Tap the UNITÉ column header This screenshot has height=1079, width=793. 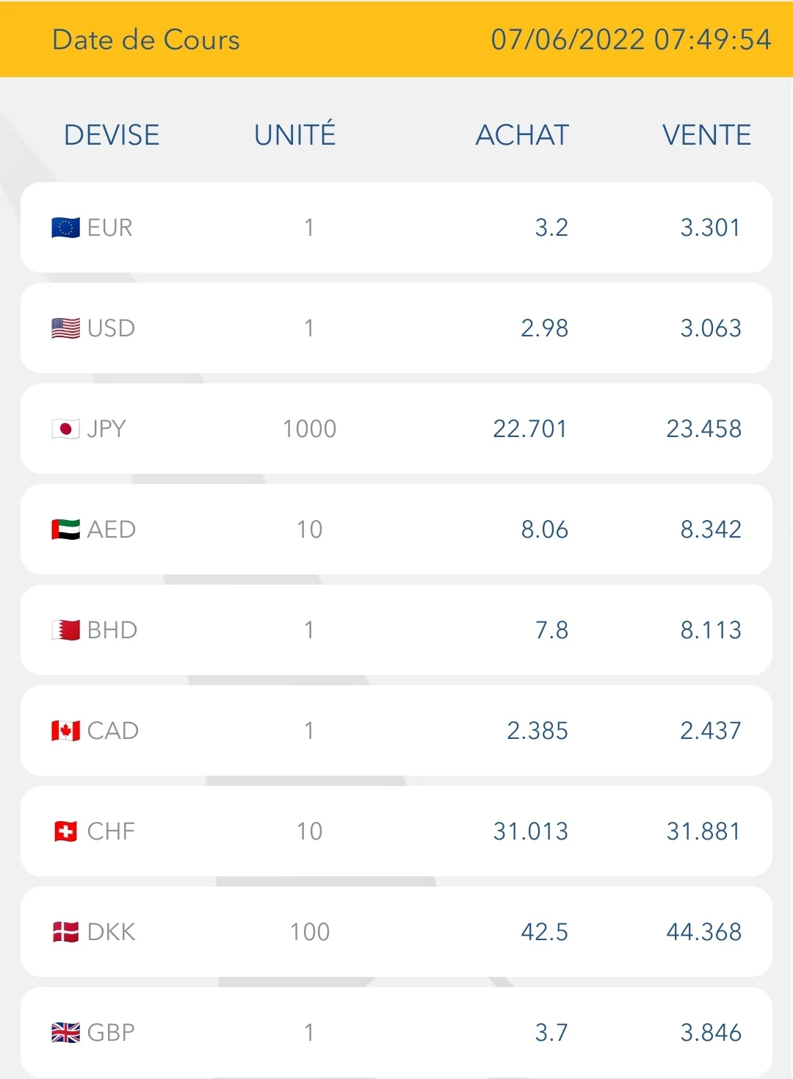click(295, 135)
